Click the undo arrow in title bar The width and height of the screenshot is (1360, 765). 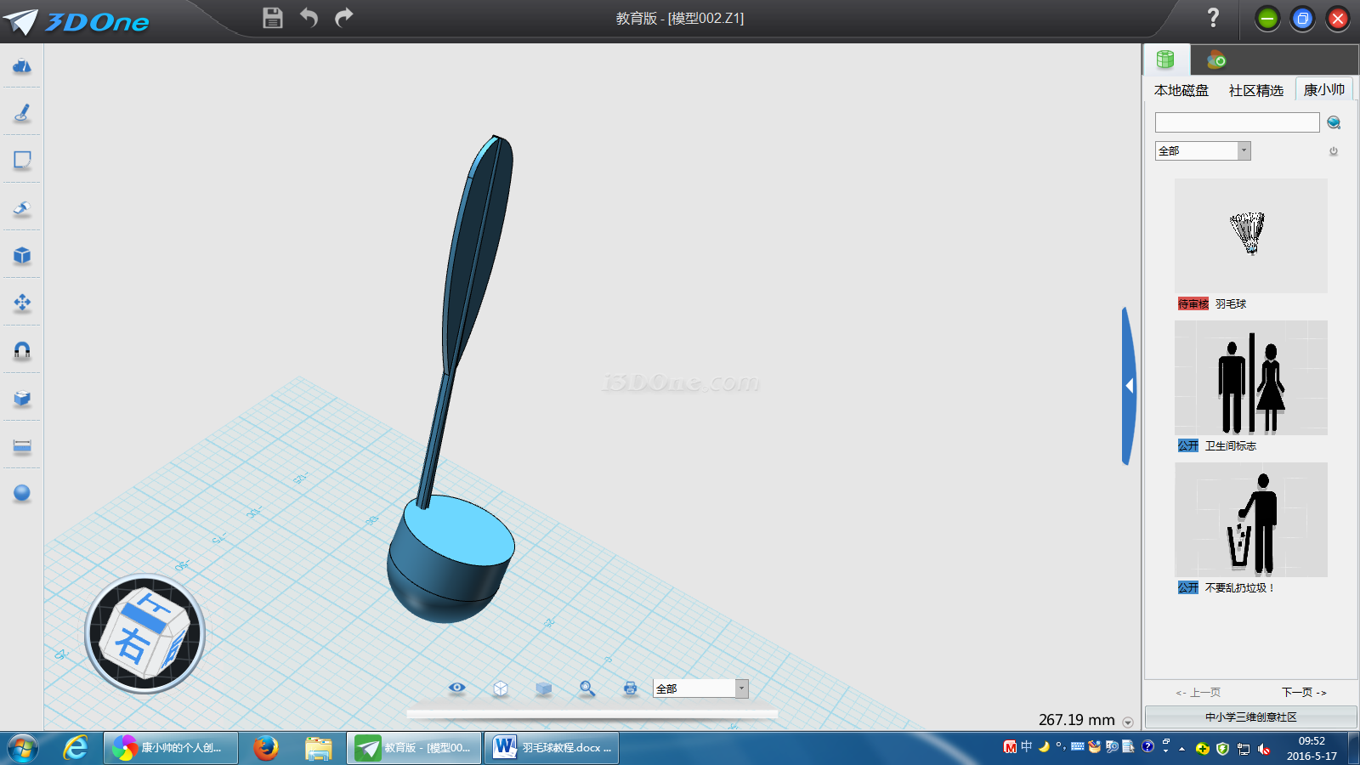[x=309, y=18]
